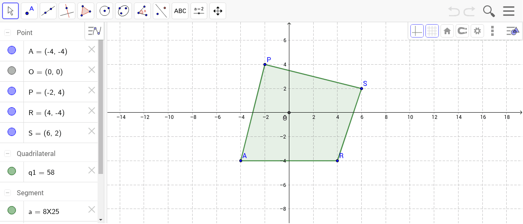Toggle the algebra view style bar
This screenshot has height=224, width=523.
(x=95, y=31)
